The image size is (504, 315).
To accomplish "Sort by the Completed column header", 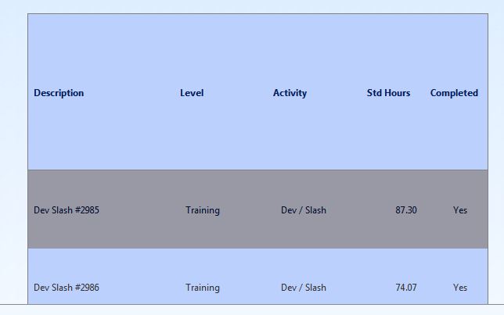I will 454,93.
